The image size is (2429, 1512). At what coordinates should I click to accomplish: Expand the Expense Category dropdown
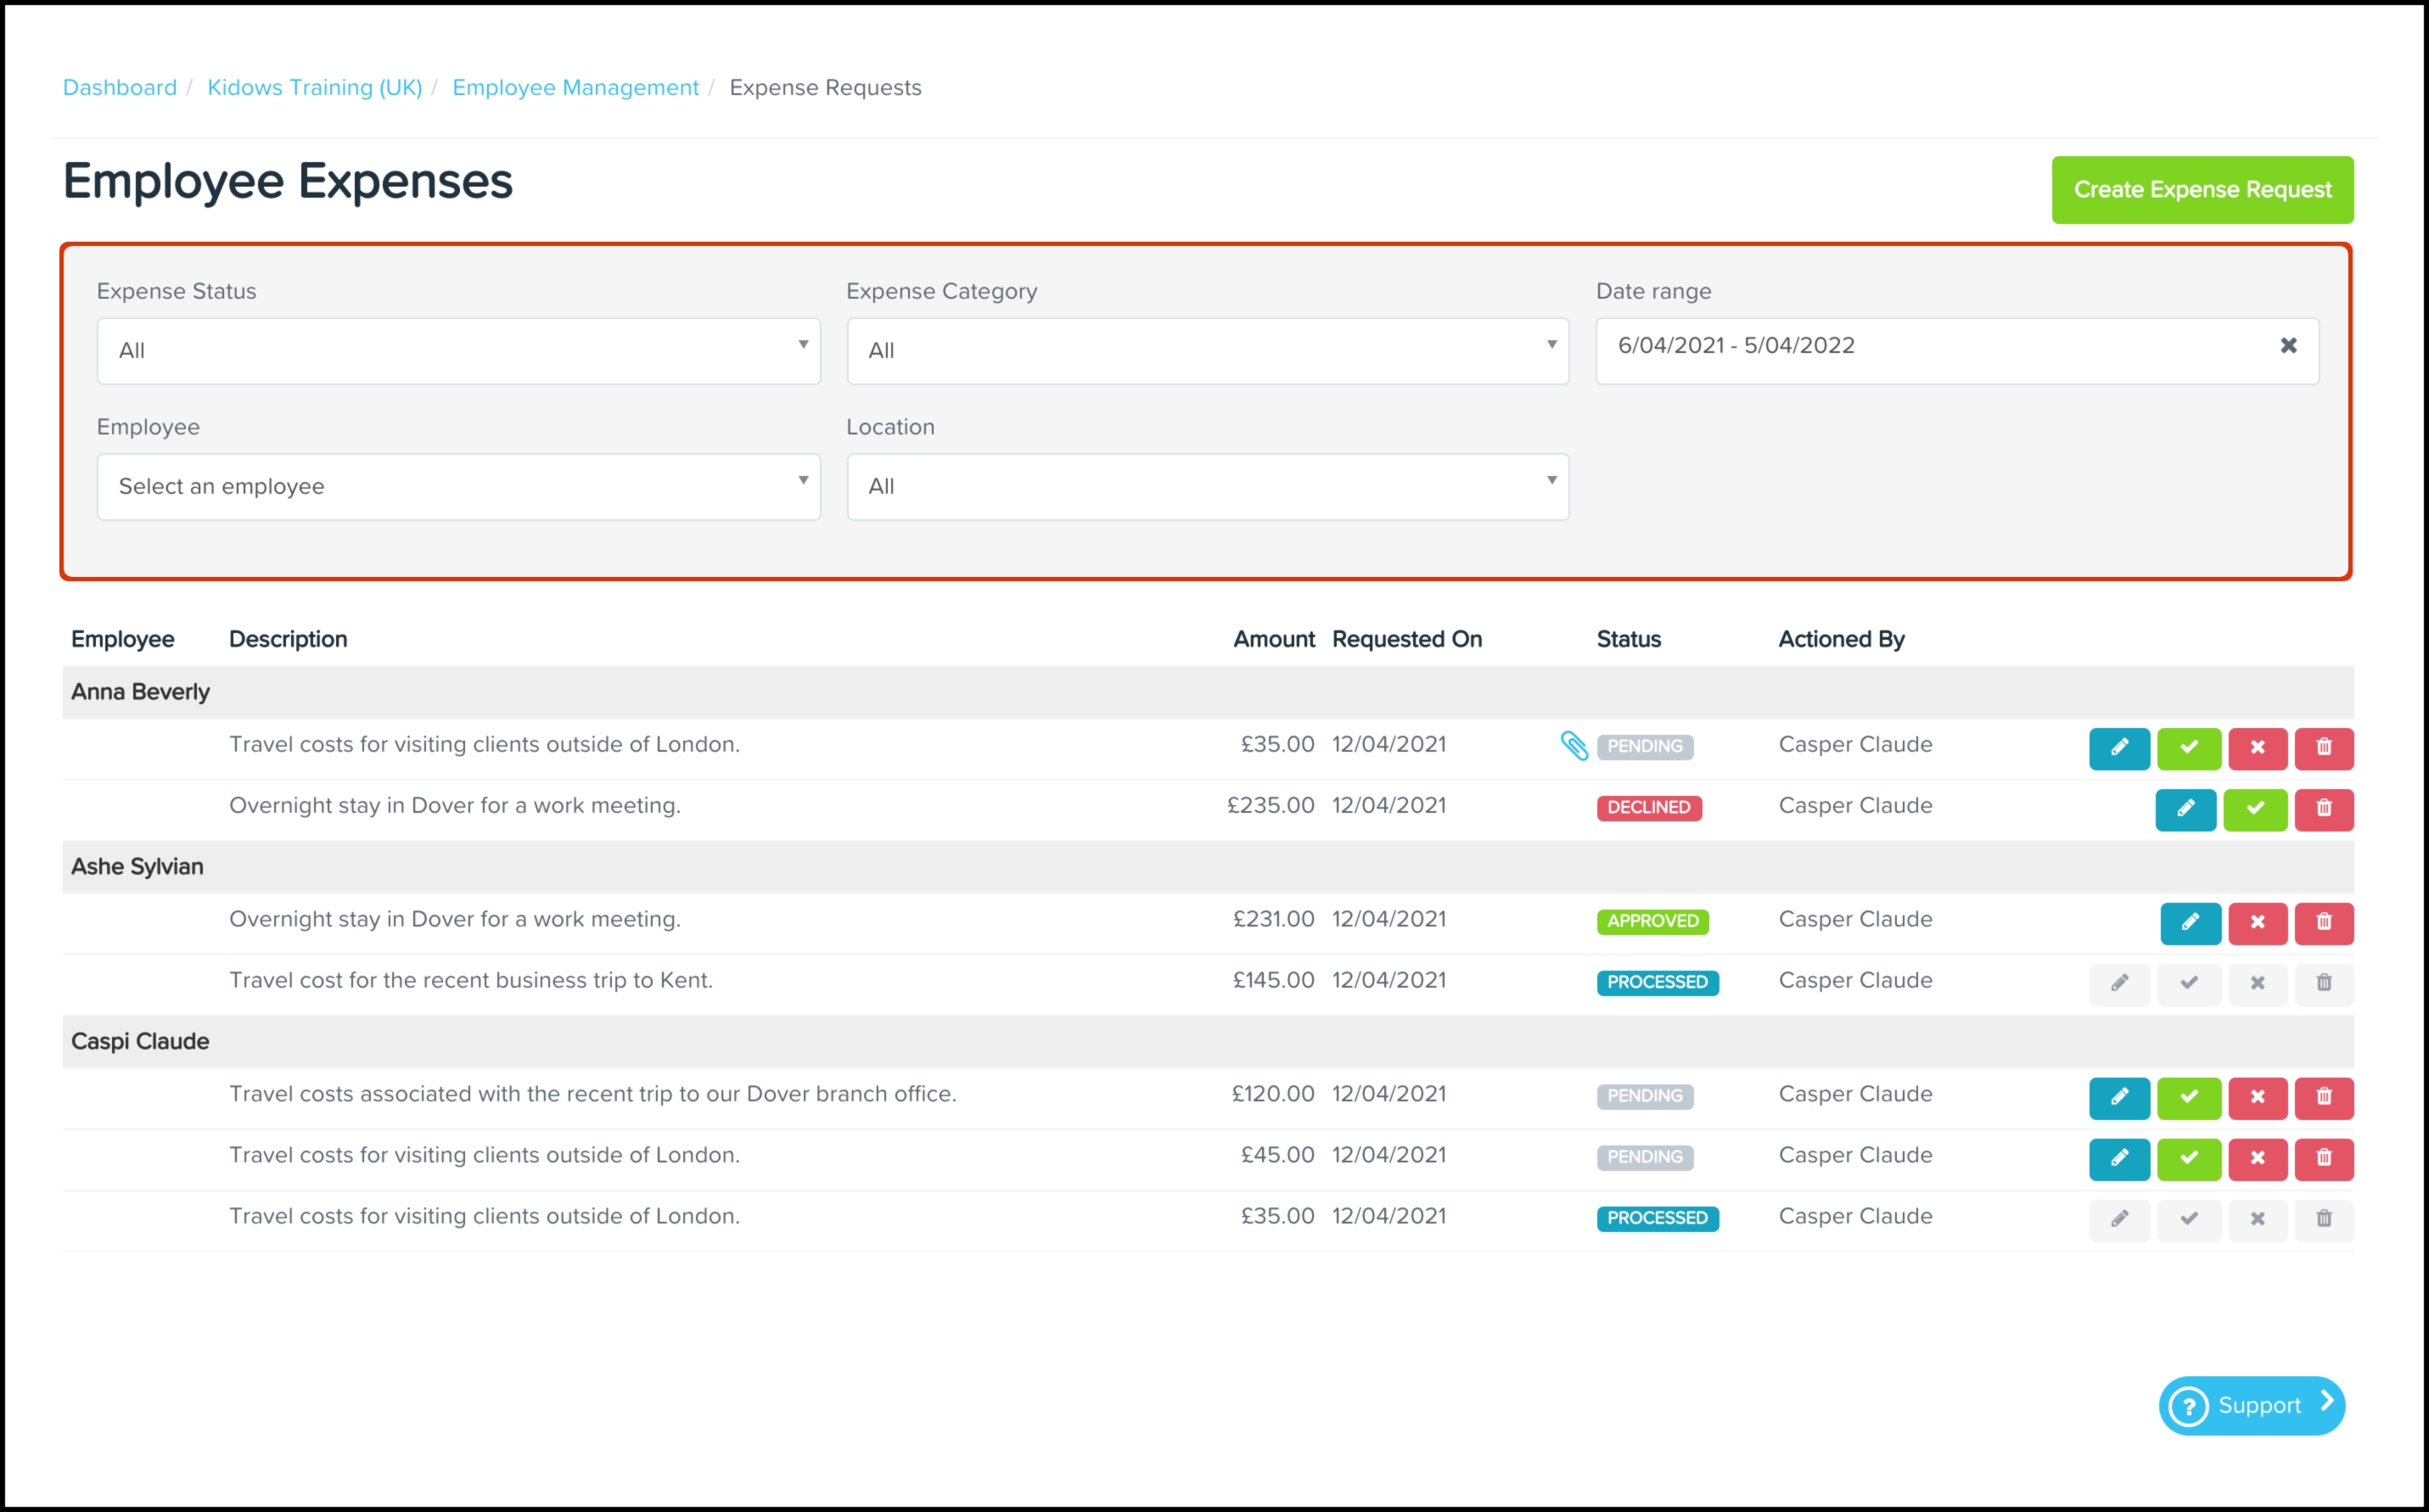click(1207, 351)
